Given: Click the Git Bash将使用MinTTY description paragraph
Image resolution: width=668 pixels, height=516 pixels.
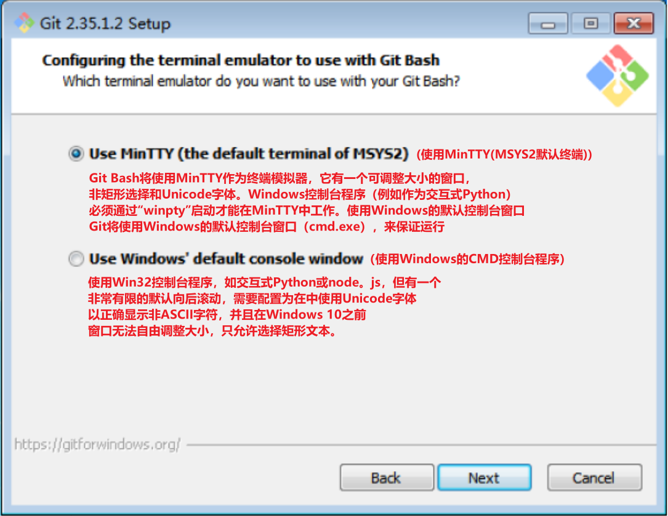Looking at the screenshot, I should point(307,202).
